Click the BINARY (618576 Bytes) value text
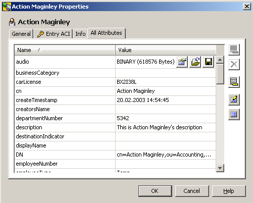 [145, 62]
